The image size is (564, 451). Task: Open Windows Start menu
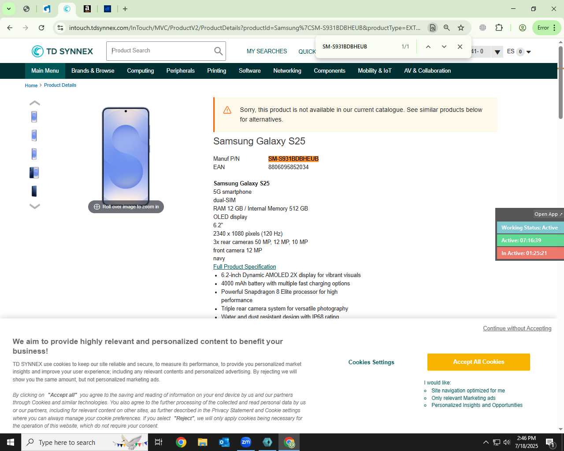click(x=11, y=442)
